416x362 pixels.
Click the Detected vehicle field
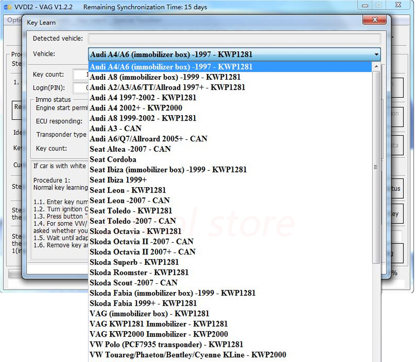pyautogui.click(x=234, y=39)
